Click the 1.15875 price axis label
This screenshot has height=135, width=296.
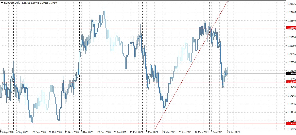[x=291, y=129]
